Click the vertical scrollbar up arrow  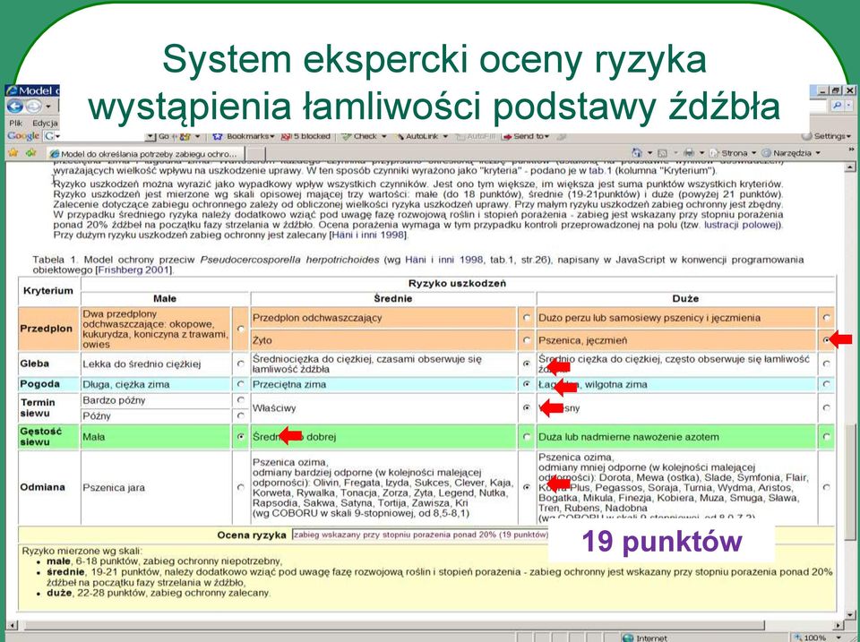(x=851, y=167)
